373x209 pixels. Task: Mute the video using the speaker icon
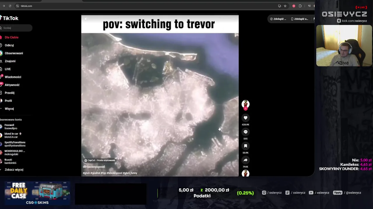coord(86,19)
